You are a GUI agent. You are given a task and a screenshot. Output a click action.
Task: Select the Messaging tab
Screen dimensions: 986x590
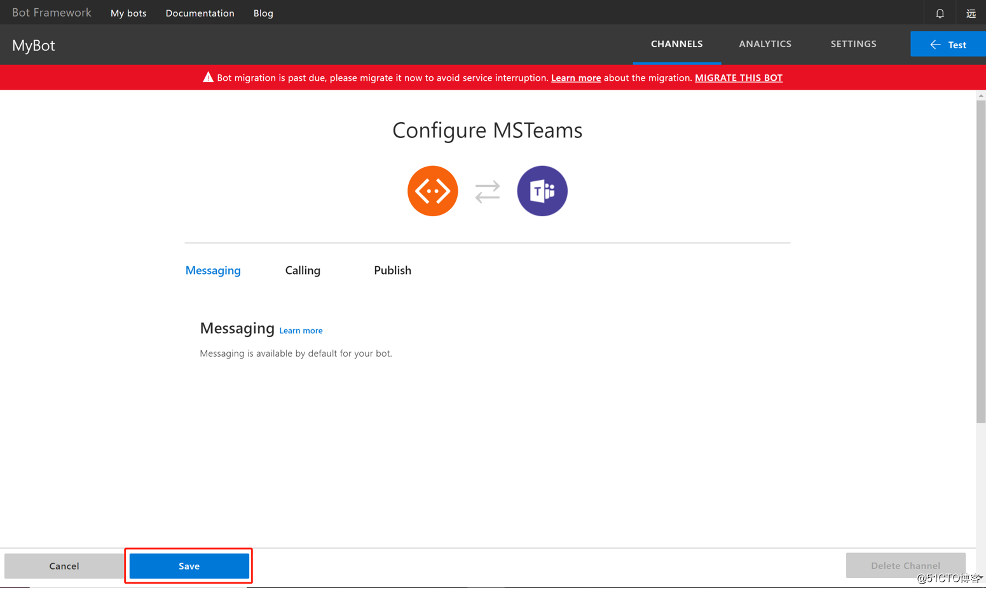[213, 270]
